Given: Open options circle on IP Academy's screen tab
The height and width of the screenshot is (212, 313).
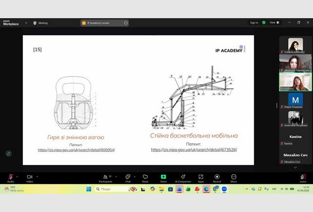Looking at the screenshot, I should point(126,23).
